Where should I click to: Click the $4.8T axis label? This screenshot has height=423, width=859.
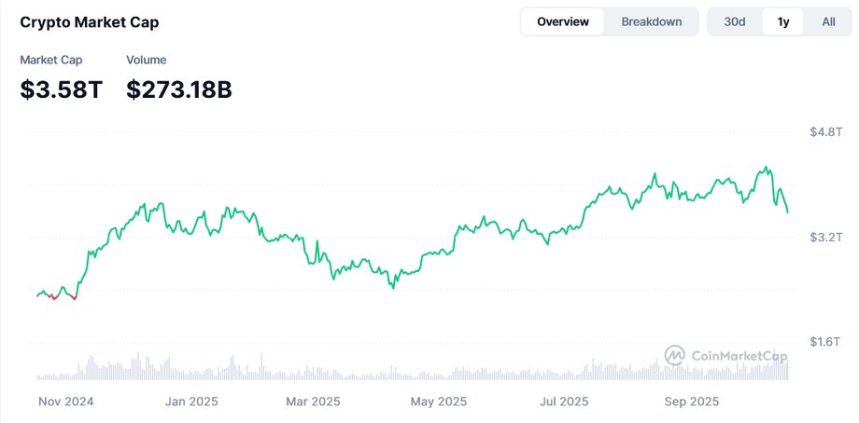(826, 132)
